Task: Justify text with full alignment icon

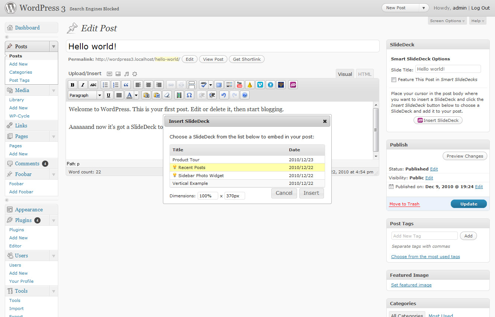Action: click(119, 95)
